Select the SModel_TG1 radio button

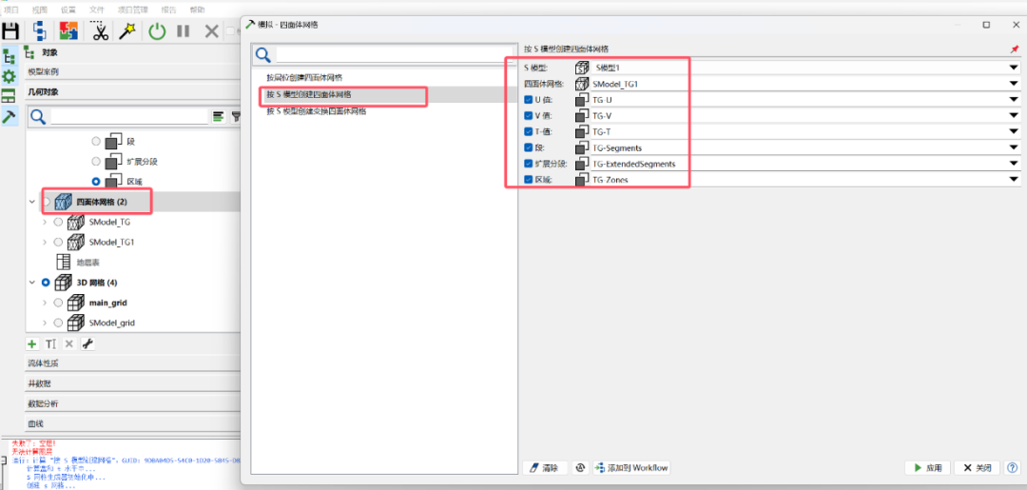pyautogui.click(x=58, y=243)
